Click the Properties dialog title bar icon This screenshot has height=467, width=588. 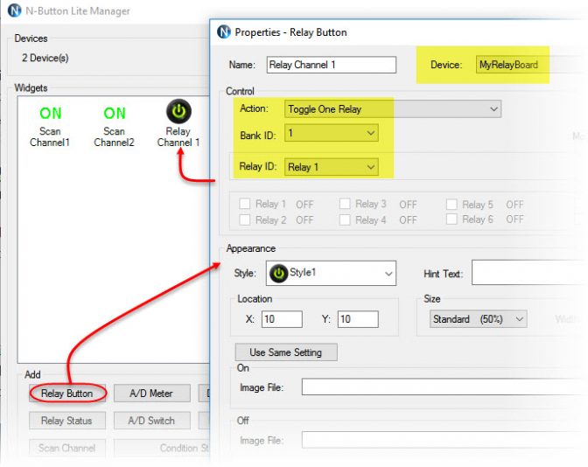(x=224, y=32)
